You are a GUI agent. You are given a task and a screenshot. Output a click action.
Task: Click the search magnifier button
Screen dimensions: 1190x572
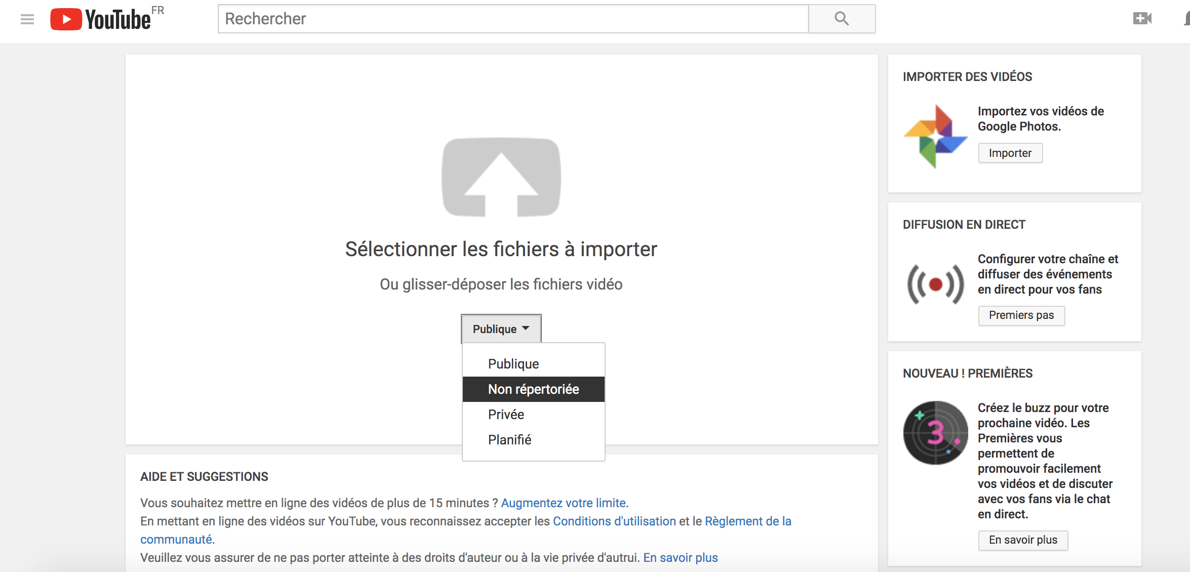tap(842, 19)
